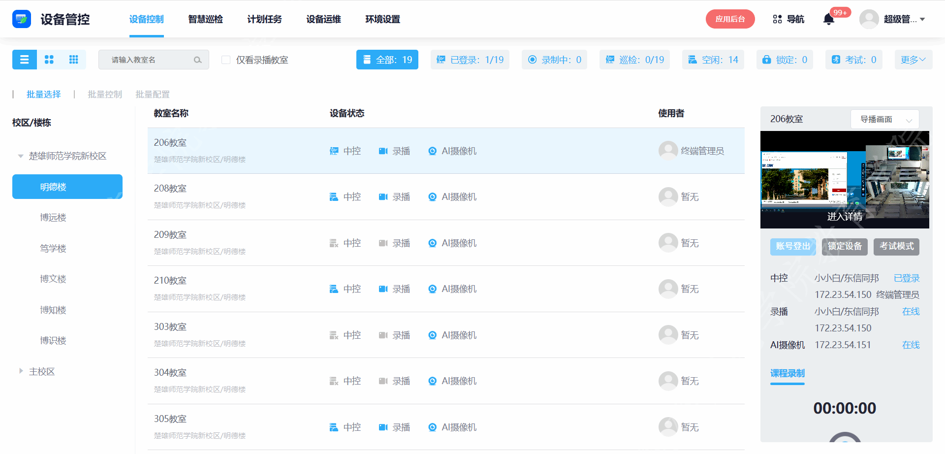
Task: Select the small grid view icon
Action: 74,60
